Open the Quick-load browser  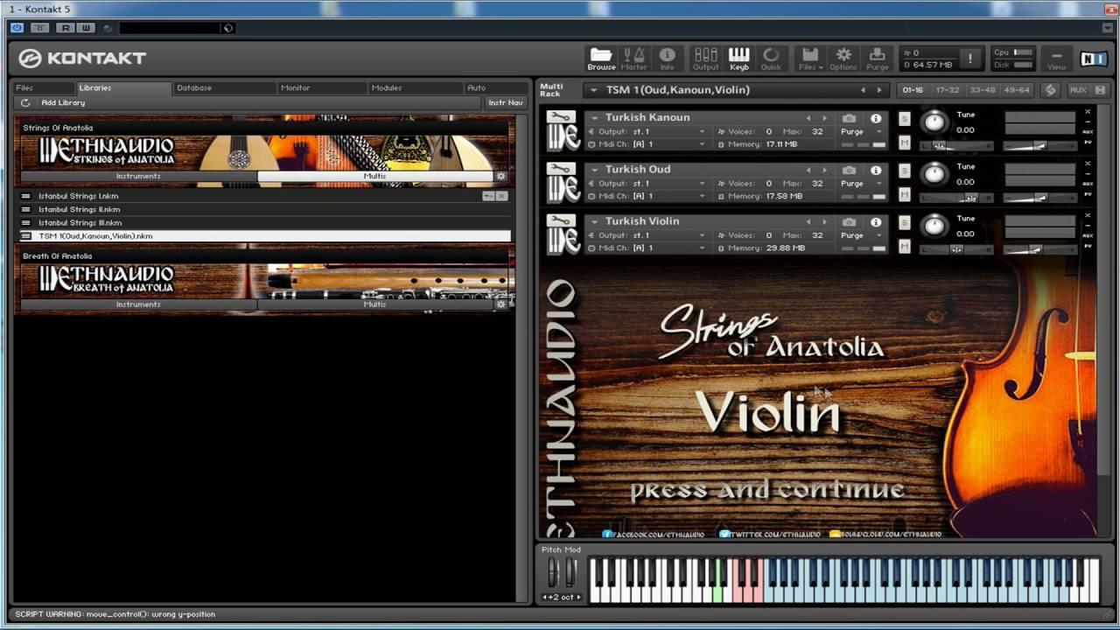771,58
